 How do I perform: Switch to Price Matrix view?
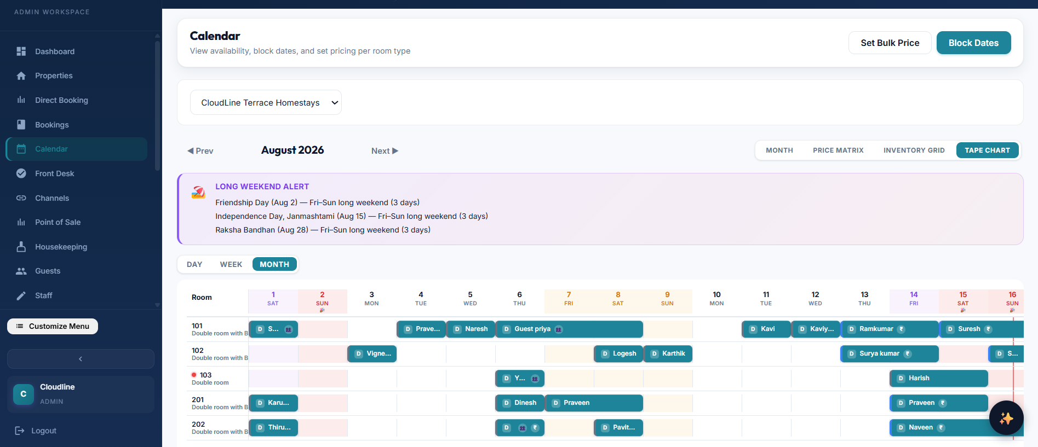pos(838,150)
